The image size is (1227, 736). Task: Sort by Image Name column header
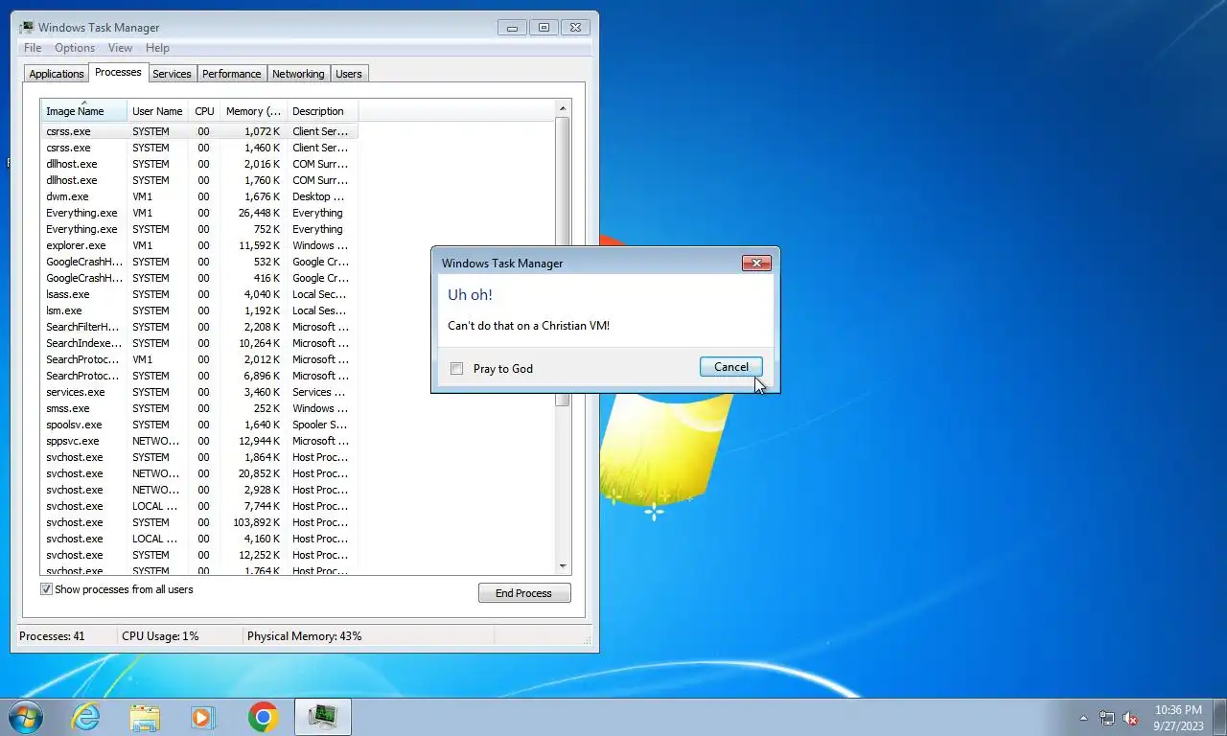pyautogui.click(x=83, y=111)
